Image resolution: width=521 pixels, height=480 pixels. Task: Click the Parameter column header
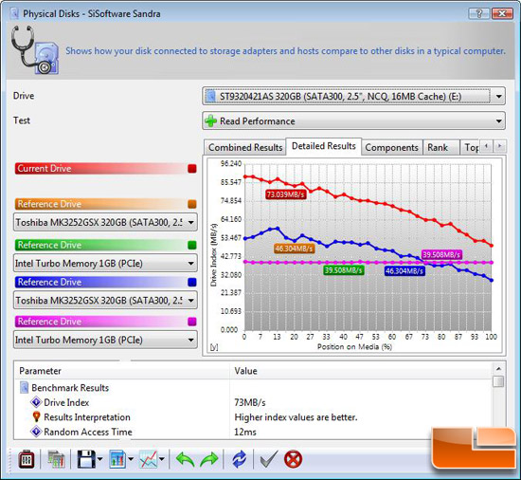(x=121, y=371)
